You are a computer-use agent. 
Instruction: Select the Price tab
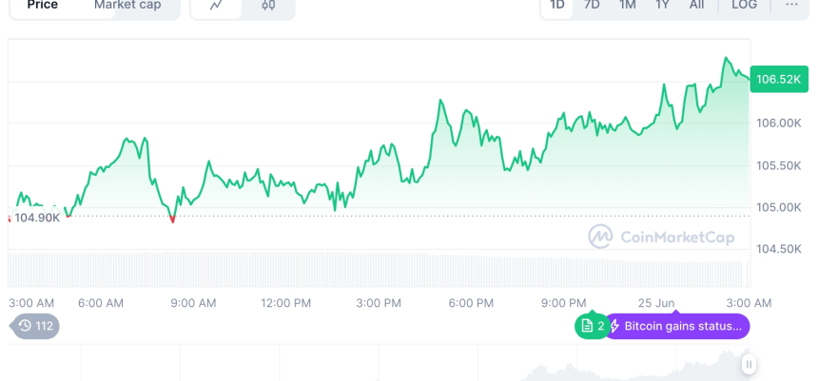pyautogui.click(x=42, y=5)
